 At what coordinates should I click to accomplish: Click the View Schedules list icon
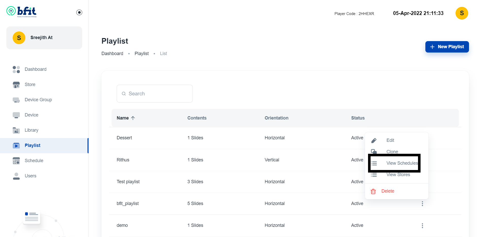374,163
